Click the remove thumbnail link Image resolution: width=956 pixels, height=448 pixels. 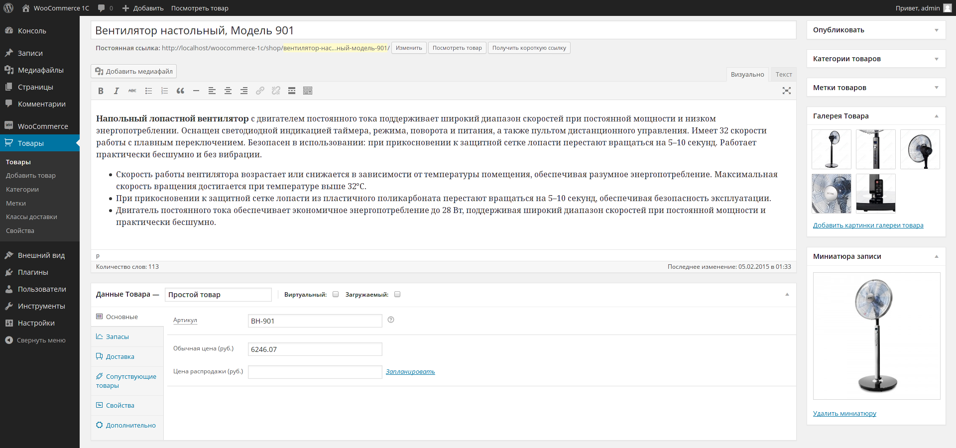[x=844, y=414]
